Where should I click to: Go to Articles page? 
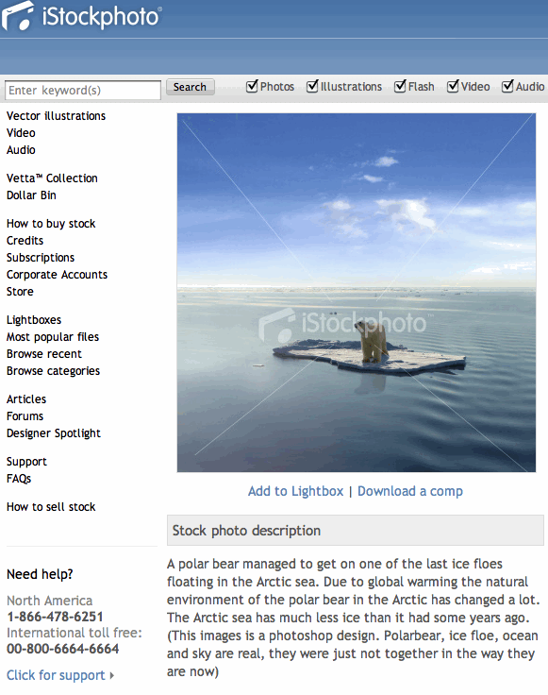(x=26, y=399)
